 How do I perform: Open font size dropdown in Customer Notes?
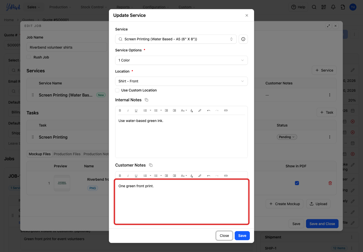(x=184, y=176)
